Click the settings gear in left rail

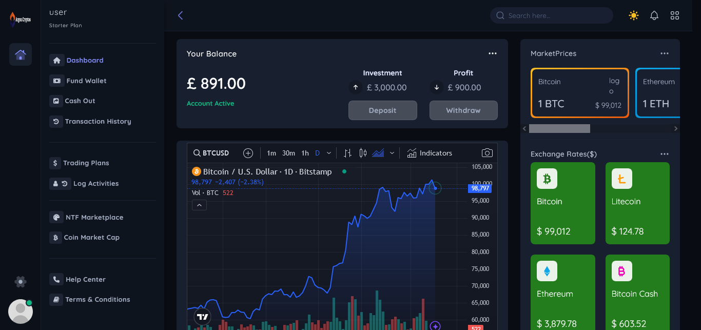pyautogui.click(x=21, y=281)
